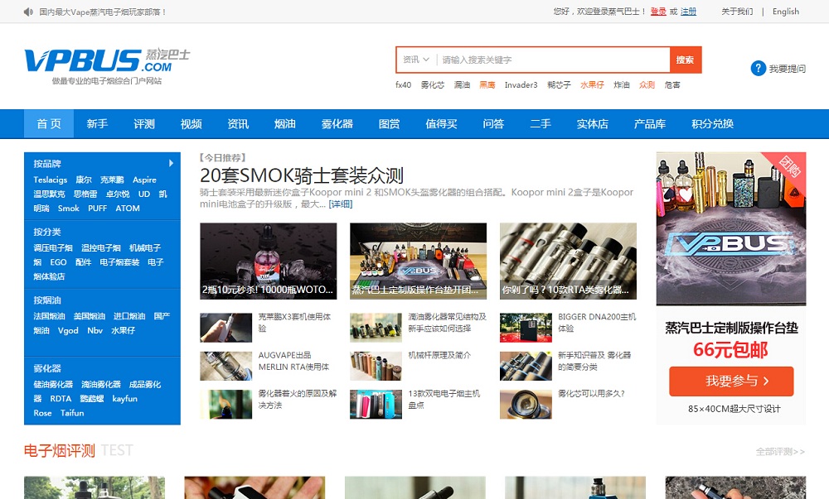
Task: Select the 储油雾化器 atomizer link
Action: [53, 385]
